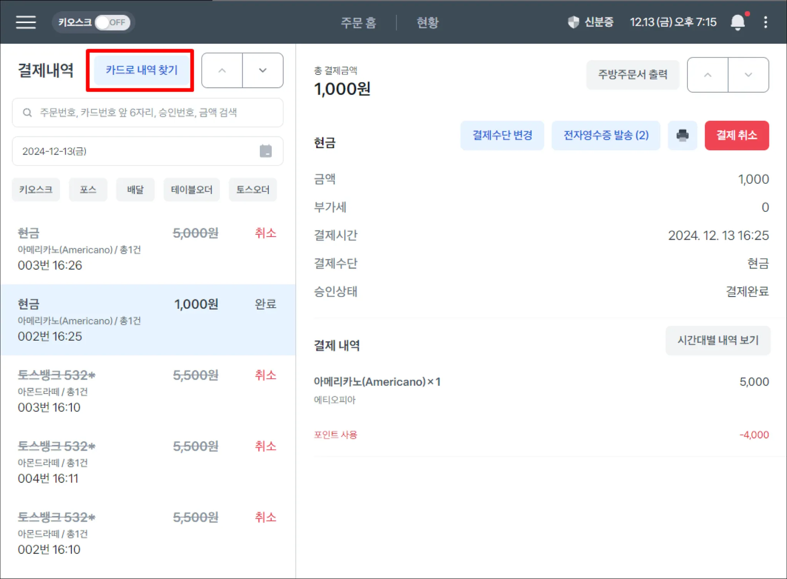Switch to the 현황 tab
787x579 pixels.
click(x=427, y=22)
